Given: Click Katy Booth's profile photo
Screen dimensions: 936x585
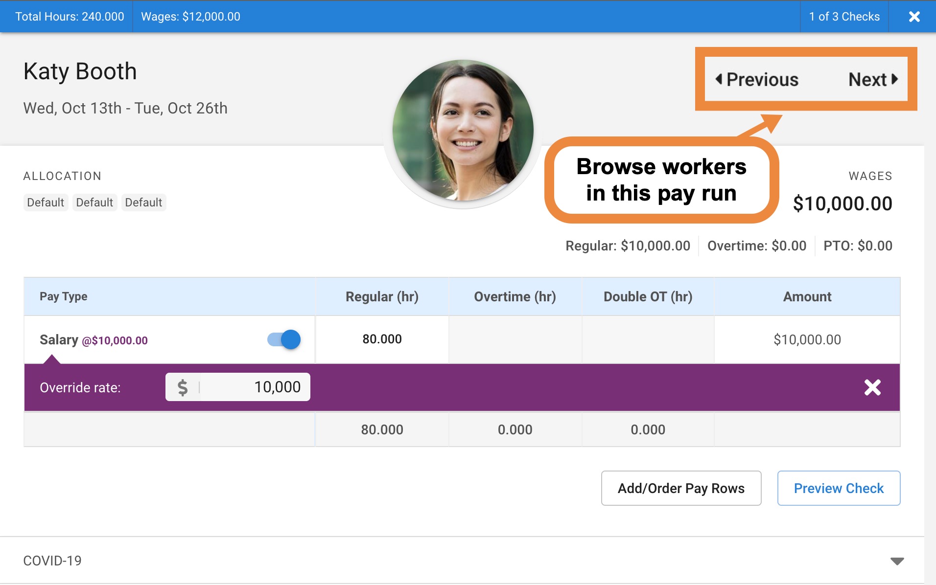Looking at the screenshot, I should click(x=463, y=131).
